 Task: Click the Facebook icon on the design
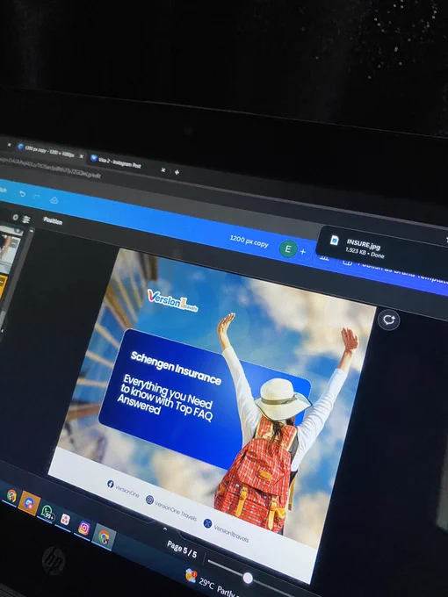tap(111, 484)
